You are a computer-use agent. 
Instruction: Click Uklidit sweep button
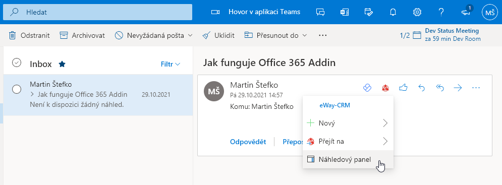click(x=218, y=35)
